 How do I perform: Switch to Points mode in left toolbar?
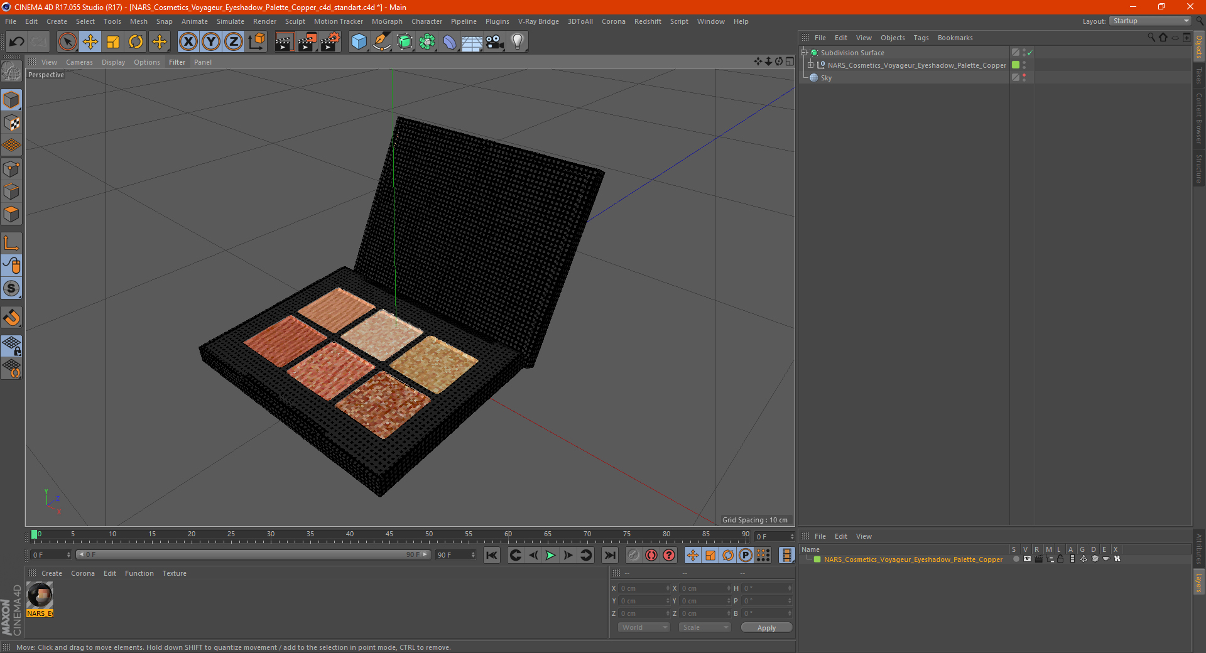click(x=11, y=169)
